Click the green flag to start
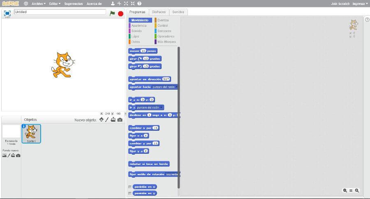This screenshot has width=370, height=199. point(112,13)
